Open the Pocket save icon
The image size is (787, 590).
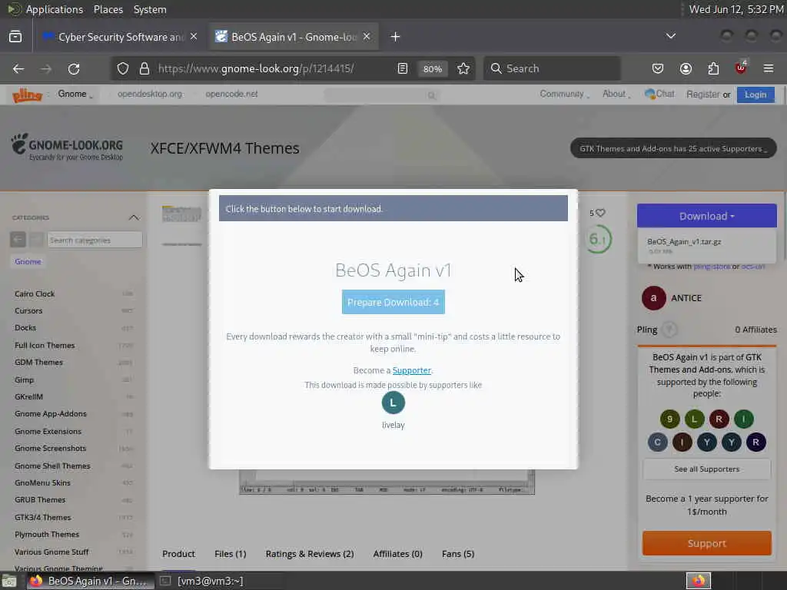tap(658, 68)
